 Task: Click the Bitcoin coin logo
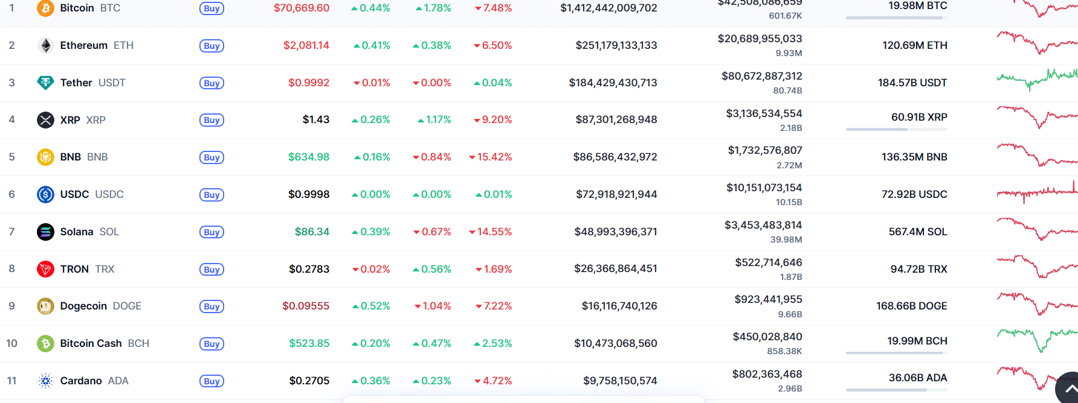45,8
